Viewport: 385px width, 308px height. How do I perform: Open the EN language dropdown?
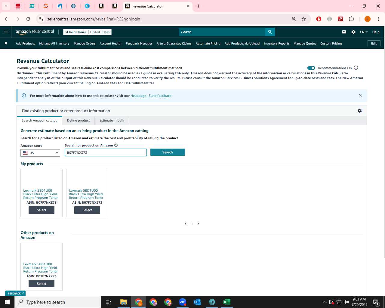[364, 32]
